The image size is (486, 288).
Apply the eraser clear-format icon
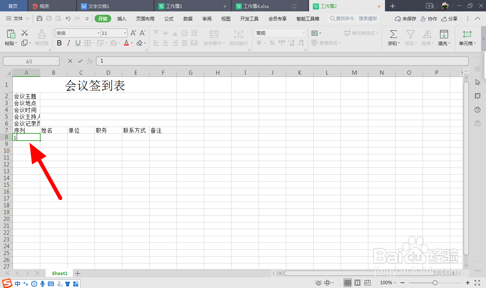139,43
